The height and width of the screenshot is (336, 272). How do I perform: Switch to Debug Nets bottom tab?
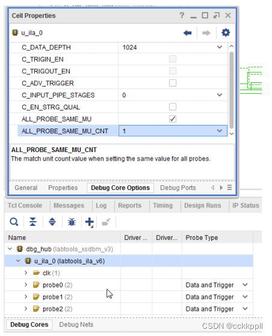click(76, 325)
